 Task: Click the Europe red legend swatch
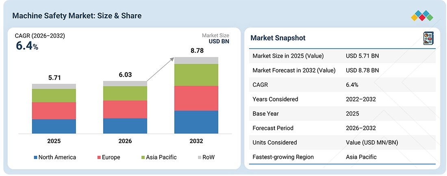click(x=99, y=157)
